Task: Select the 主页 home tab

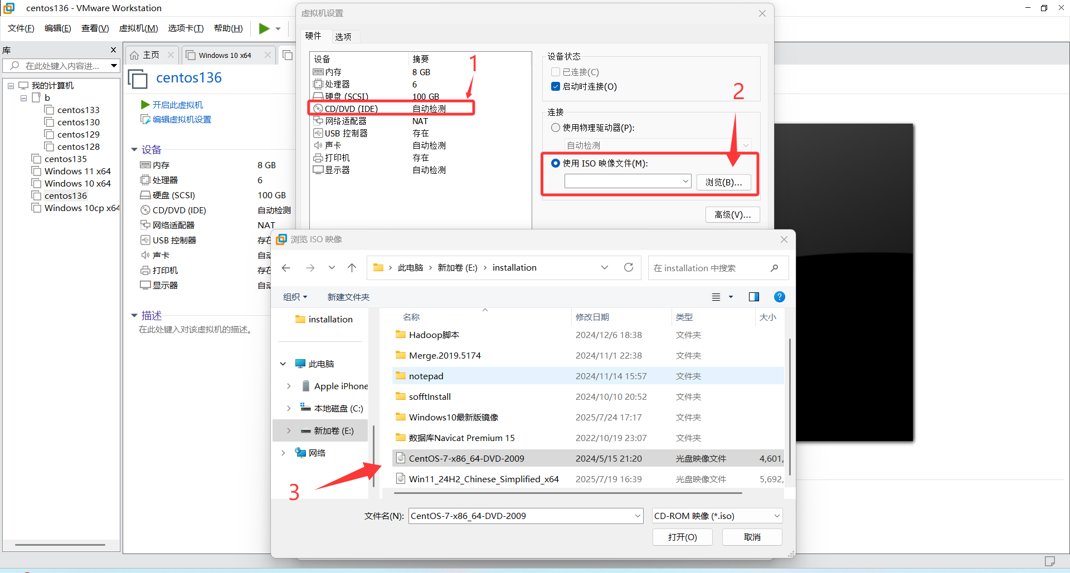Action: click(x=151, y=55)
